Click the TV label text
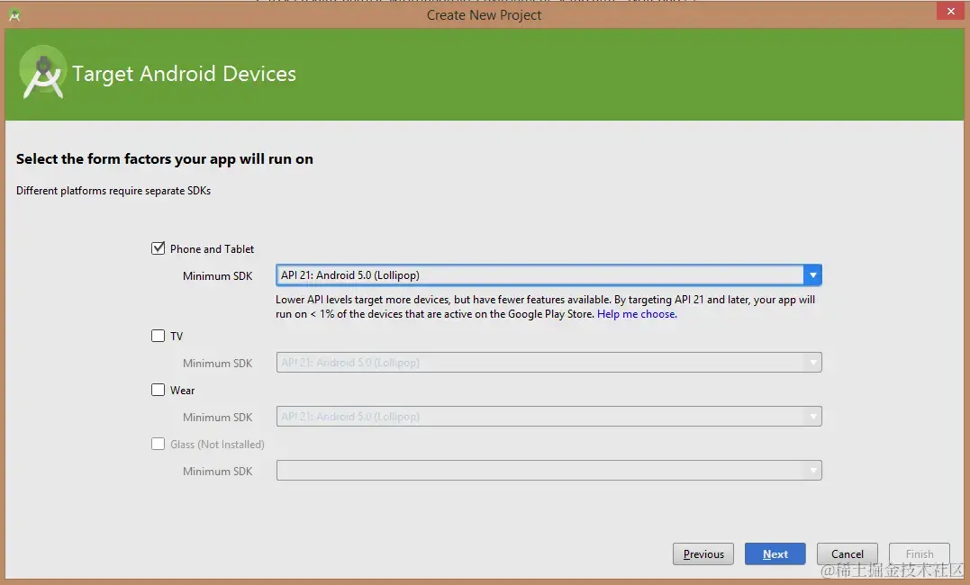The height and width of the screenshot is (585, 970). pos(177,337)
